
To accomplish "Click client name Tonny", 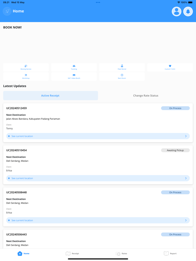I will coord(10,128).
